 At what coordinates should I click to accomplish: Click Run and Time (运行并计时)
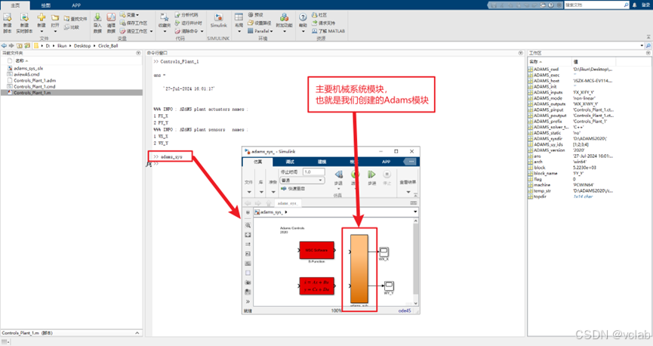[188, 23]
